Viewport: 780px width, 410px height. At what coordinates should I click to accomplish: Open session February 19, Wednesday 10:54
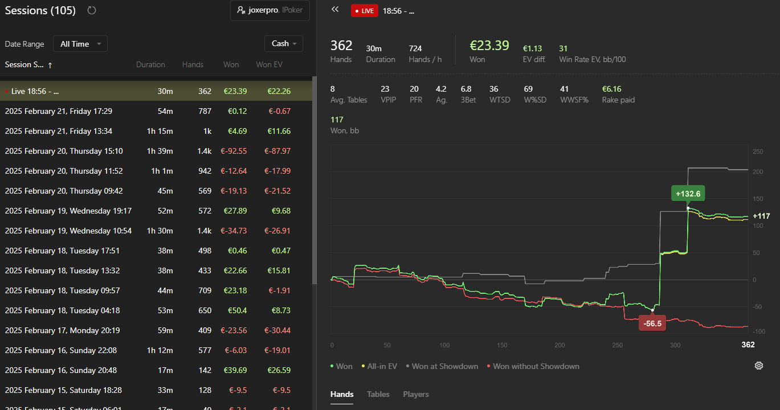click(156, 231)
